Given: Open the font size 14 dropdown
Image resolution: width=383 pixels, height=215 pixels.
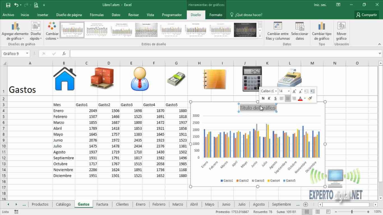Looking at the screenshot, I should click(289, 91).
